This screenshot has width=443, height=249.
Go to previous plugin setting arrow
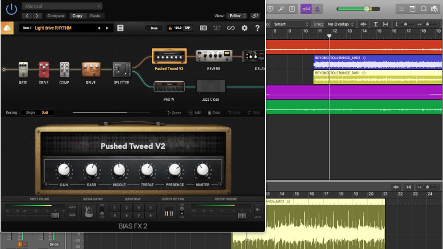tap(27, 16)
